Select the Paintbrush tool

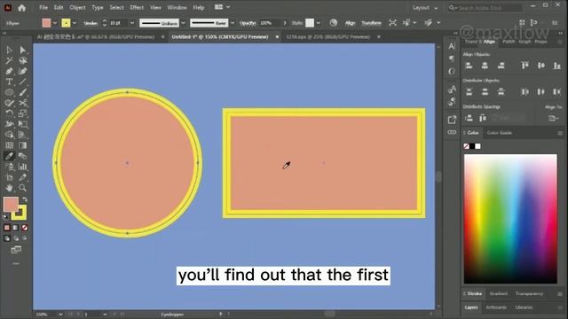[22, 92]
